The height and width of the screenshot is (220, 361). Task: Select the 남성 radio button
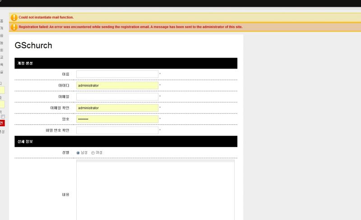tap(78, 153)
